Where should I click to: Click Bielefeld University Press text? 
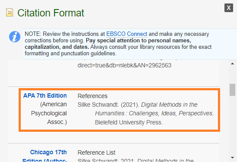(129, 122)
